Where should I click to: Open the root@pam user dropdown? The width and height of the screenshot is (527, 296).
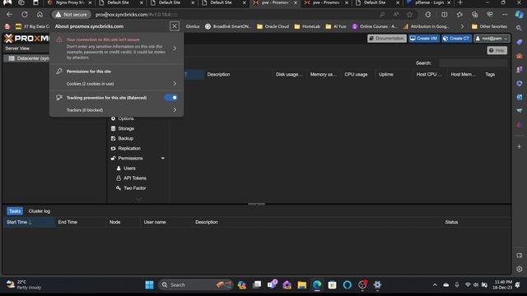pyautogui.click(x=492, y=39)
